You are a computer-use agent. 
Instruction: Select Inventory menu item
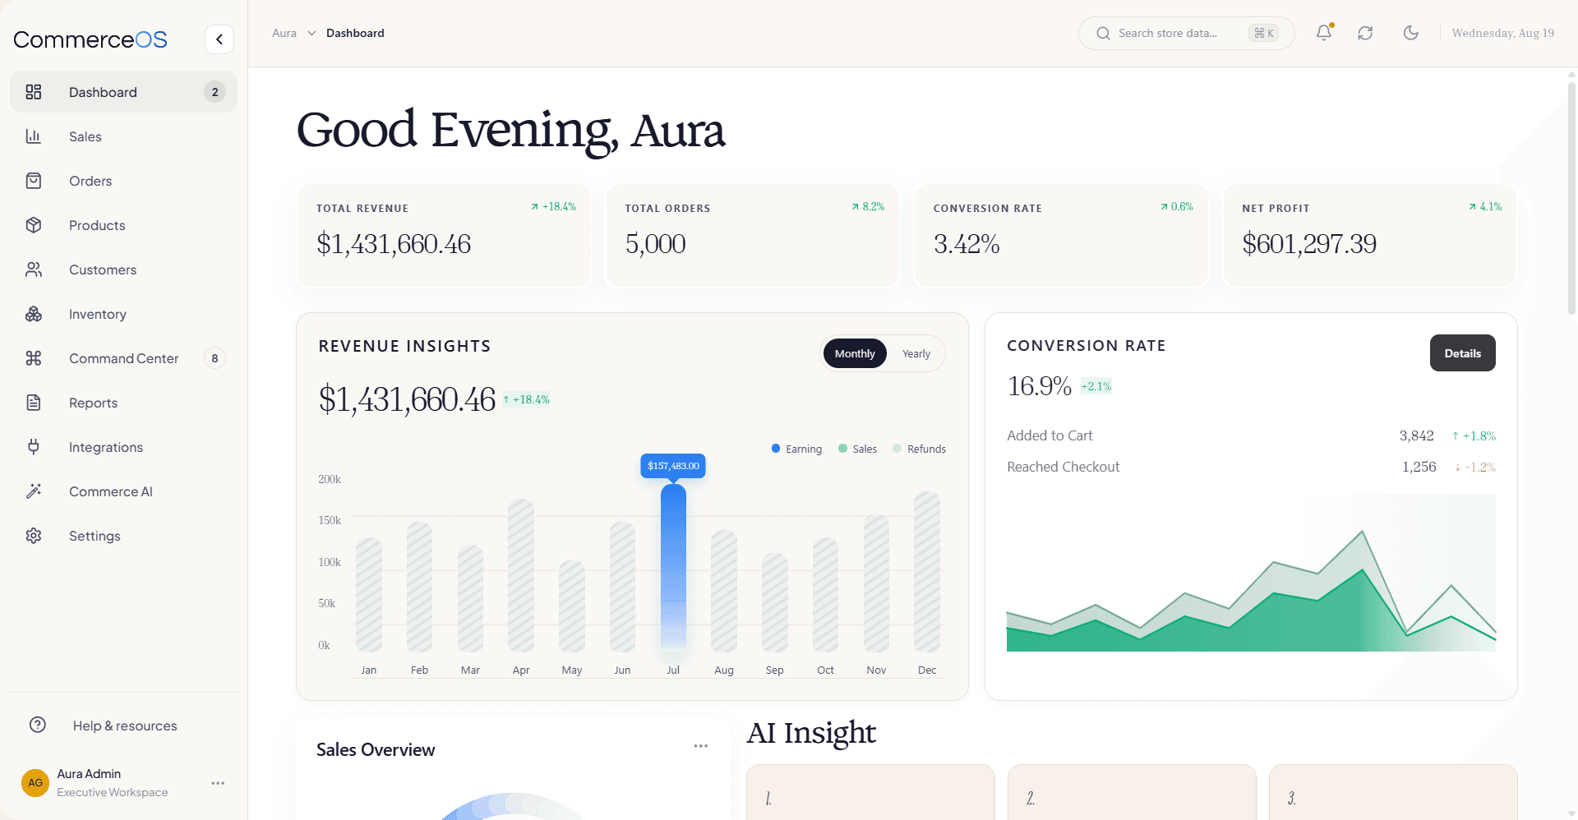coord(123,314)
